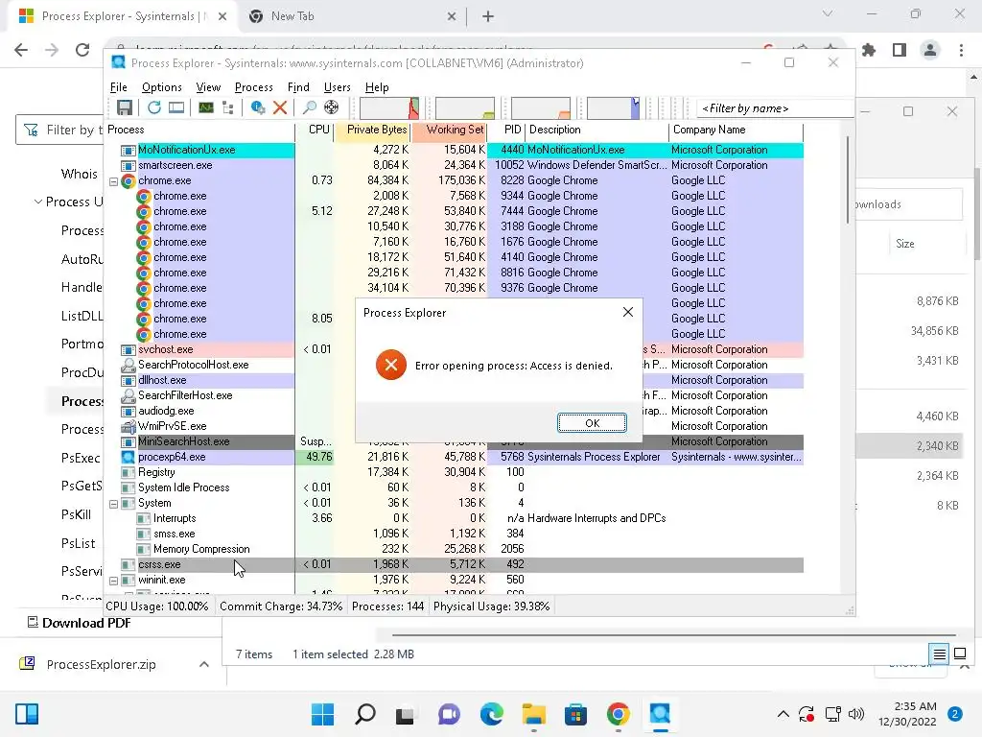
Task: Open File Explorer from the taskbar
Action: (x=533, y=714)
